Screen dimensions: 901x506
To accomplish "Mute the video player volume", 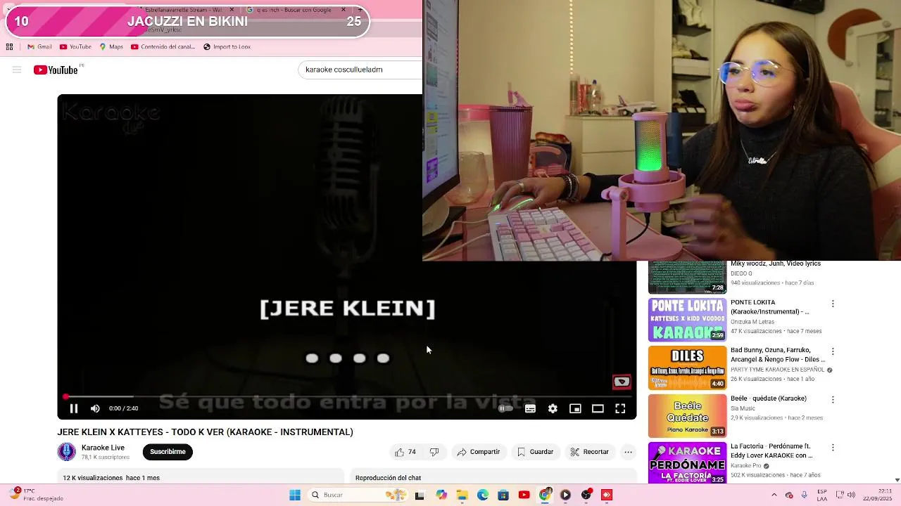I will coord(95,408).
